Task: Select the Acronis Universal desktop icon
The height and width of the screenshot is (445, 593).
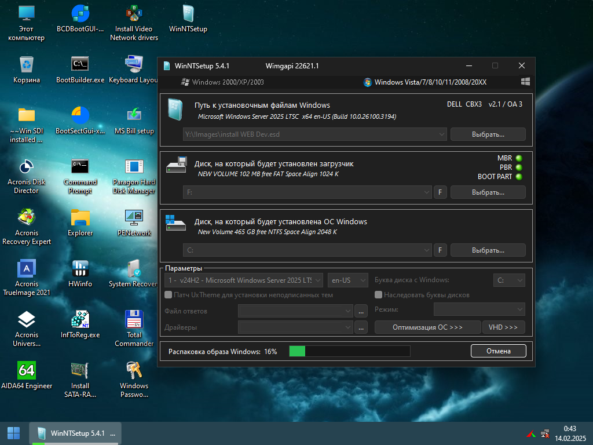Action: [x=27, y=329]
